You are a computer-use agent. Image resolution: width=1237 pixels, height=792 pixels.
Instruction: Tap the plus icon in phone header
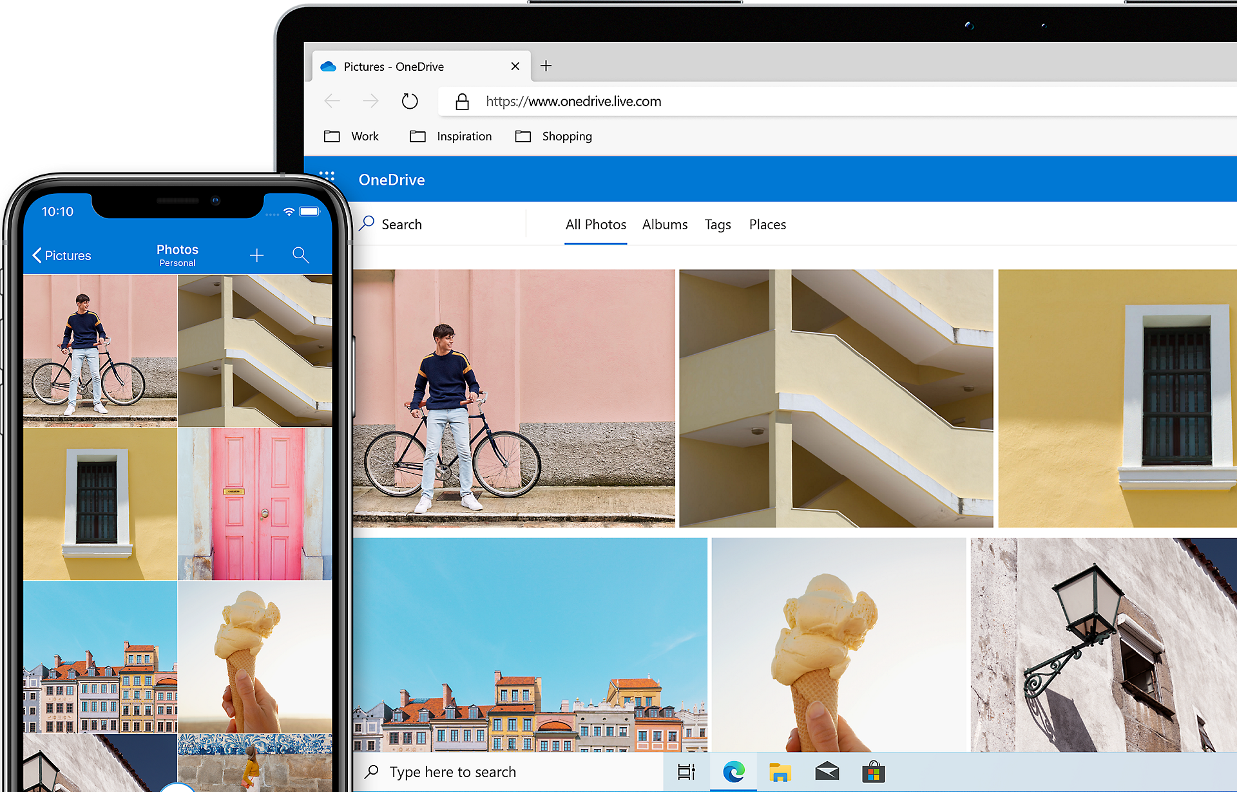point(256,256)
